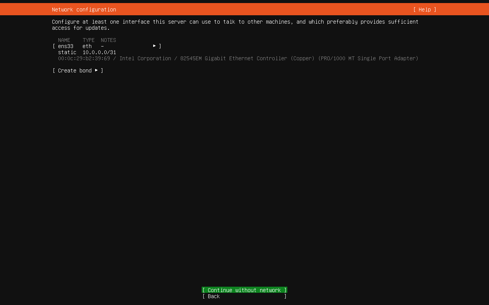Open the Create bond menu
The image size is (489, 305).
pos(78,71)
